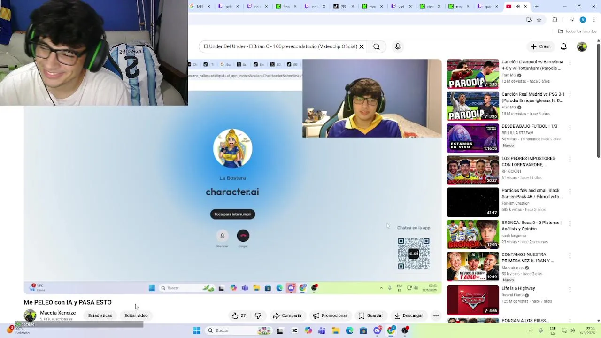Click Editar video button
The height and width of the screenshot is (338, 601).
(136, 315)
